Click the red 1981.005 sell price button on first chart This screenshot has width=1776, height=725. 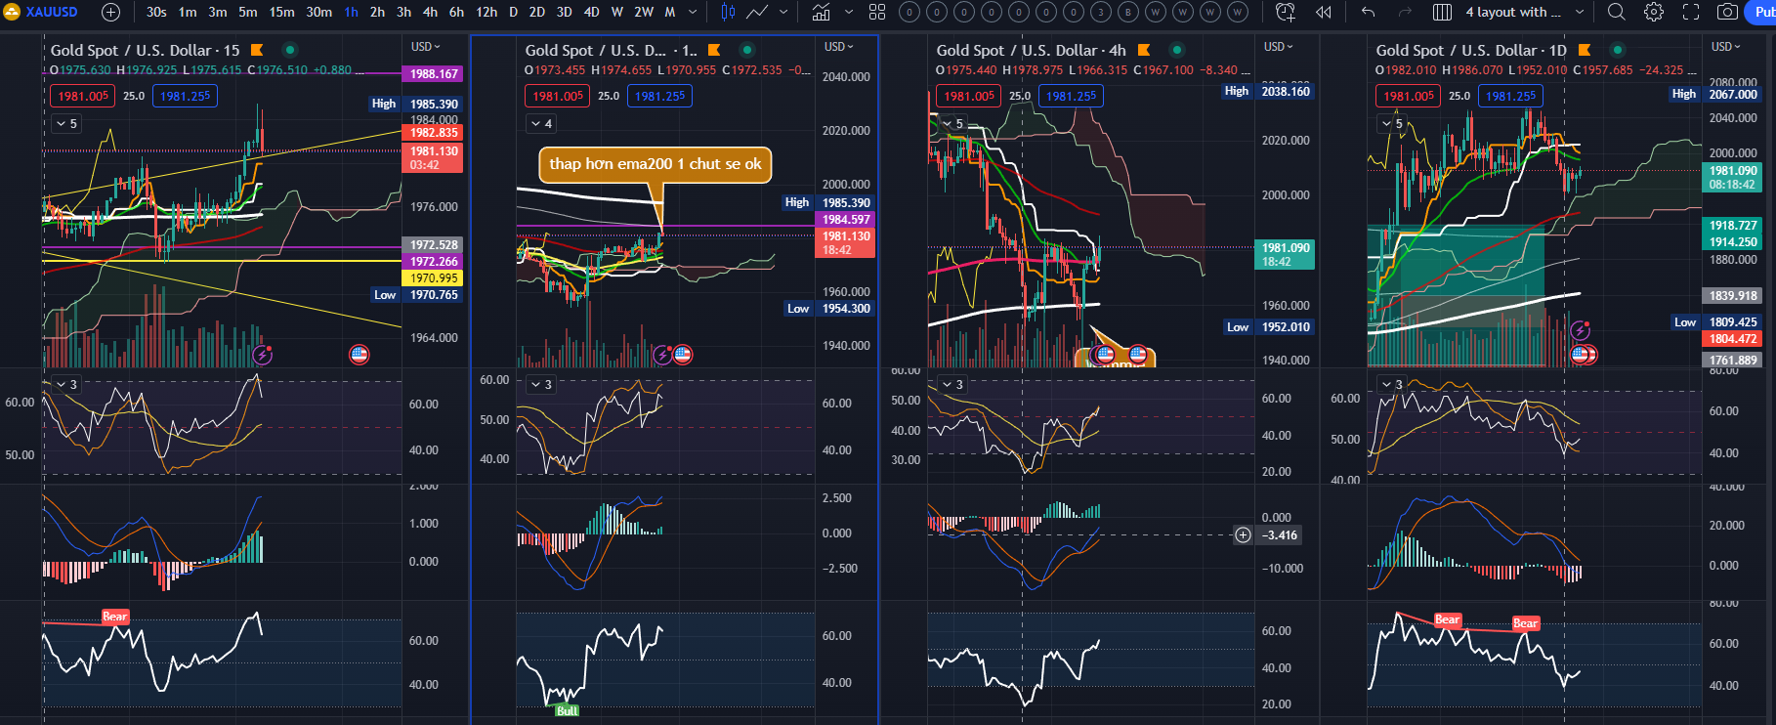(83, 96)
